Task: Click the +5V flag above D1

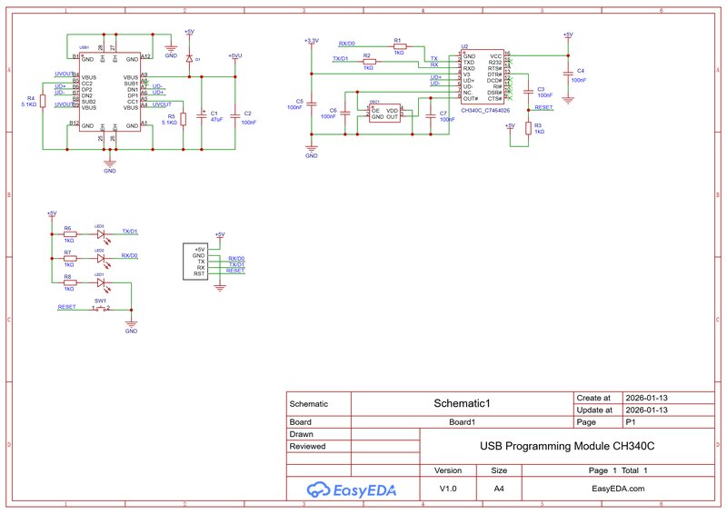Action: tap(189, 33)
